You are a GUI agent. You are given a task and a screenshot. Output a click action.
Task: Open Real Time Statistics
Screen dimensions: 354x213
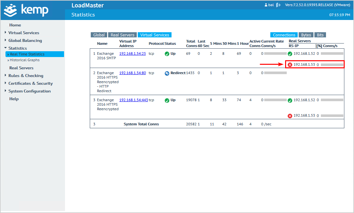pos(35,54)
